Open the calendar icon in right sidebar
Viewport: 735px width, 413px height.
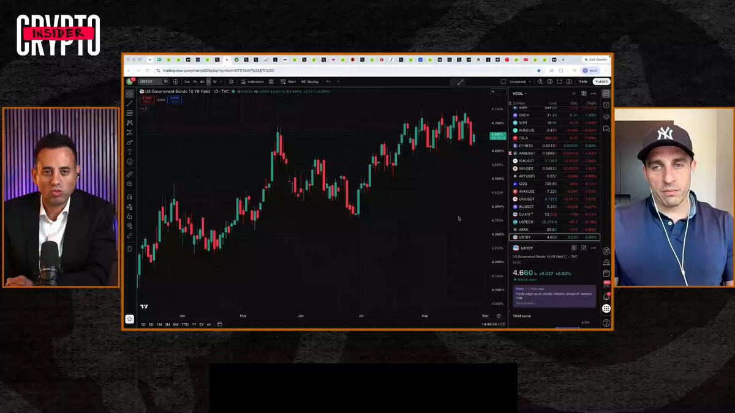point(606,273)
